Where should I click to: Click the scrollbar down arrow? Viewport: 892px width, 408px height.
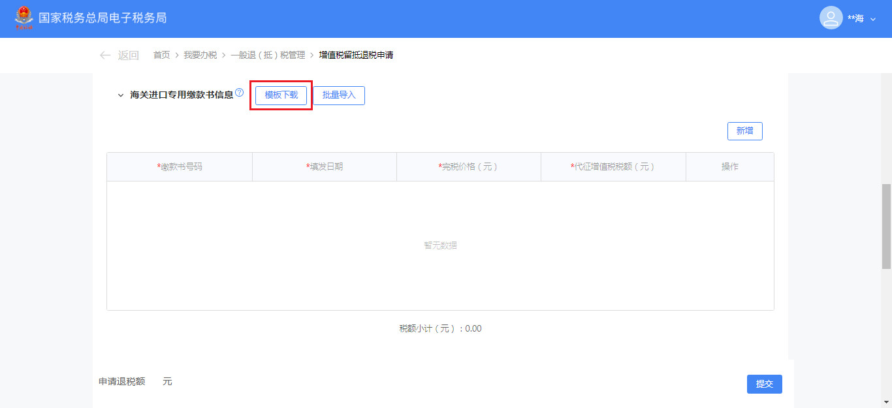tap(886, 401)
